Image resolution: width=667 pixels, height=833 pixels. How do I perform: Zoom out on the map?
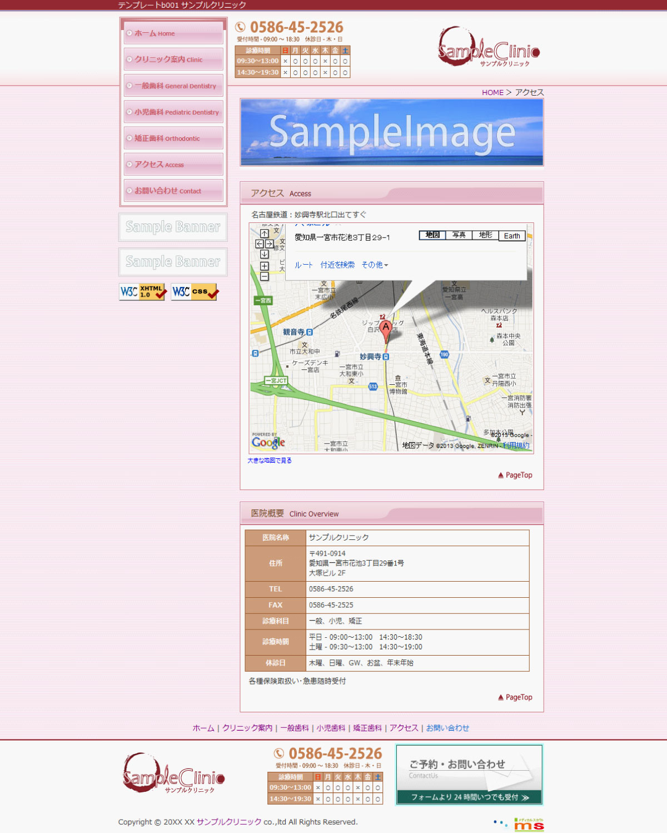pyautogui.click(x=264, y=276)
